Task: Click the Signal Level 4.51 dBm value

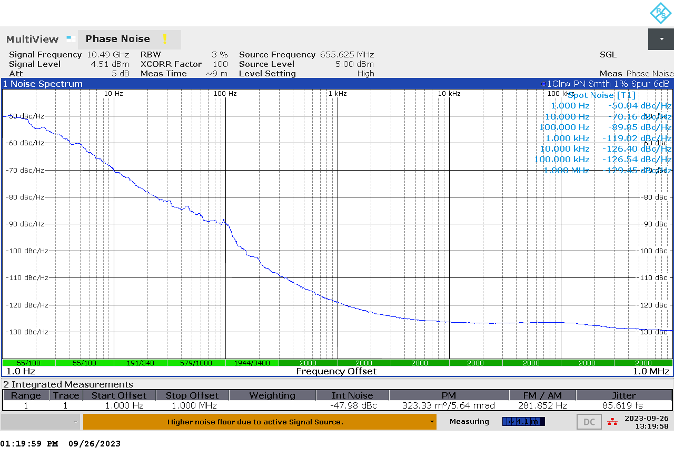Action: tap(110, 64)
